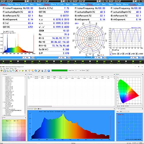
Task: Toggle Auto checkbox beside Integral Time field
Action: tap(82, 71)
